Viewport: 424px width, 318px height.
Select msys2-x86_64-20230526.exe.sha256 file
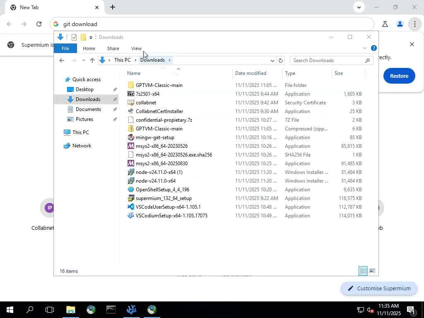click(174, 155)
